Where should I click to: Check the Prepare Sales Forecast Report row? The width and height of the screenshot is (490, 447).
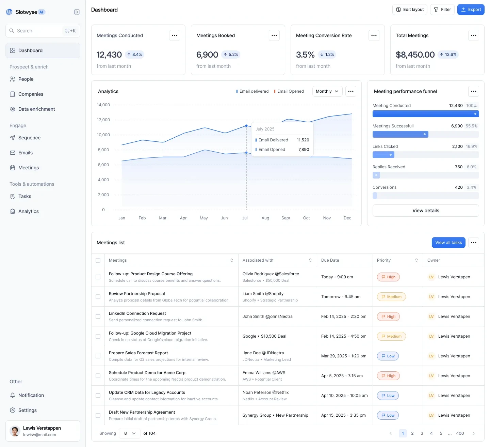pyautogui.click(x=98, y=356)
